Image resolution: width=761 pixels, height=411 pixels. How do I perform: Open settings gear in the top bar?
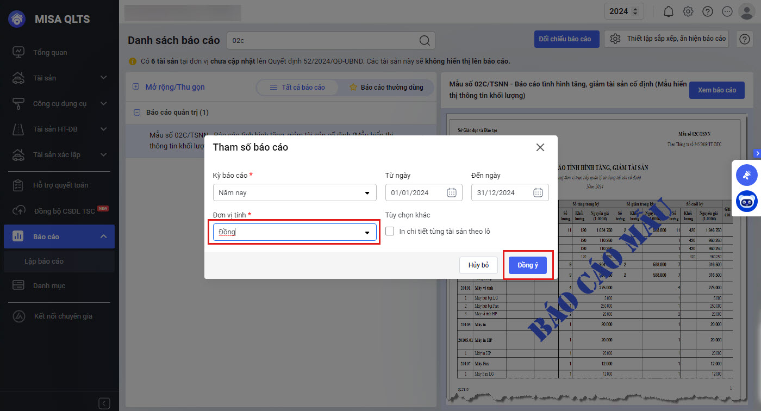tap(688, 11)
